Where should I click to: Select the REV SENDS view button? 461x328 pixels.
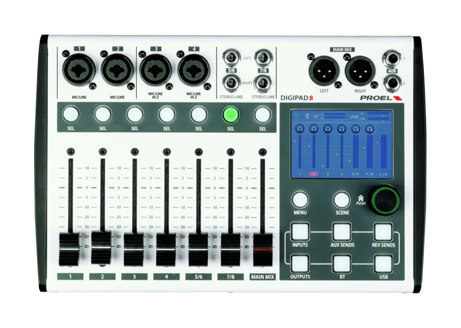[x=384, y=231]
